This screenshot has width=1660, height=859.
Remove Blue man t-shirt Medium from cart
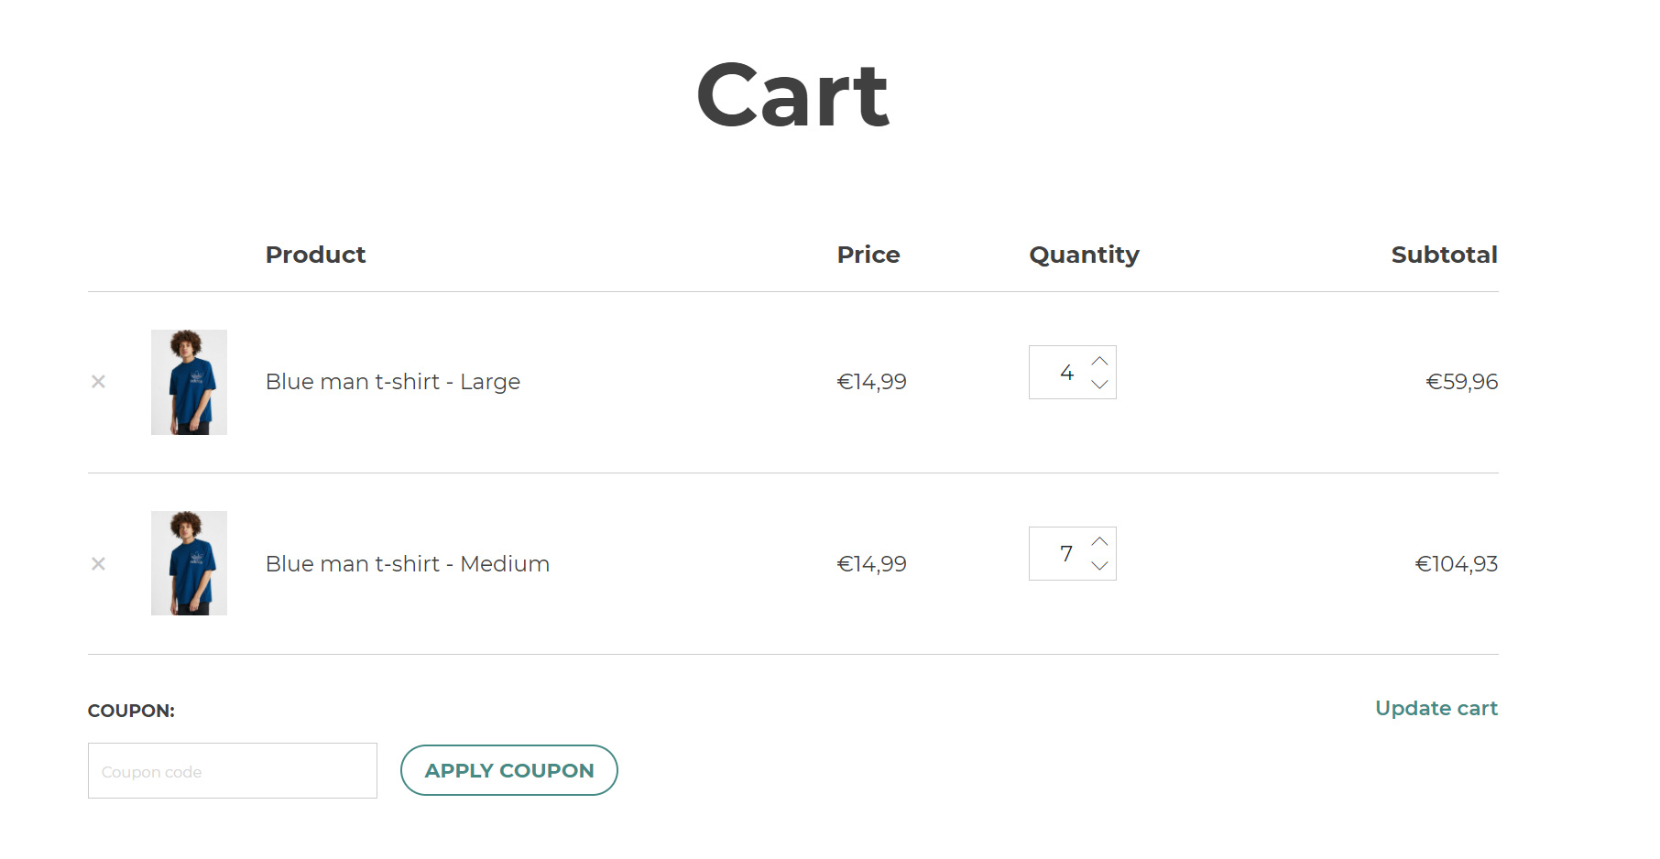[x=98, y=564]
